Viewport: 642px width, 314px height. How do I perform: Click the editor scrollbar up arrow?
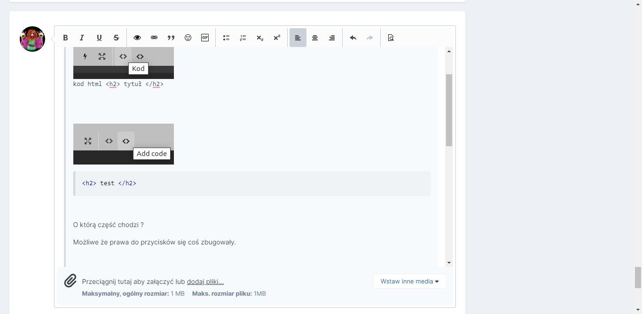tap(449, 51)
